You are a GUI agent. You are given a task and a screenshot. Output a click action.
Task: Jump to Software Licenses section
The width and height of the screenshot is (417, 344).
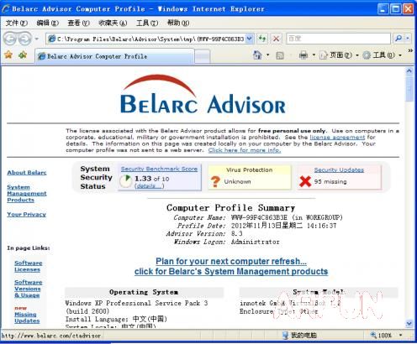tap(29, 266)
